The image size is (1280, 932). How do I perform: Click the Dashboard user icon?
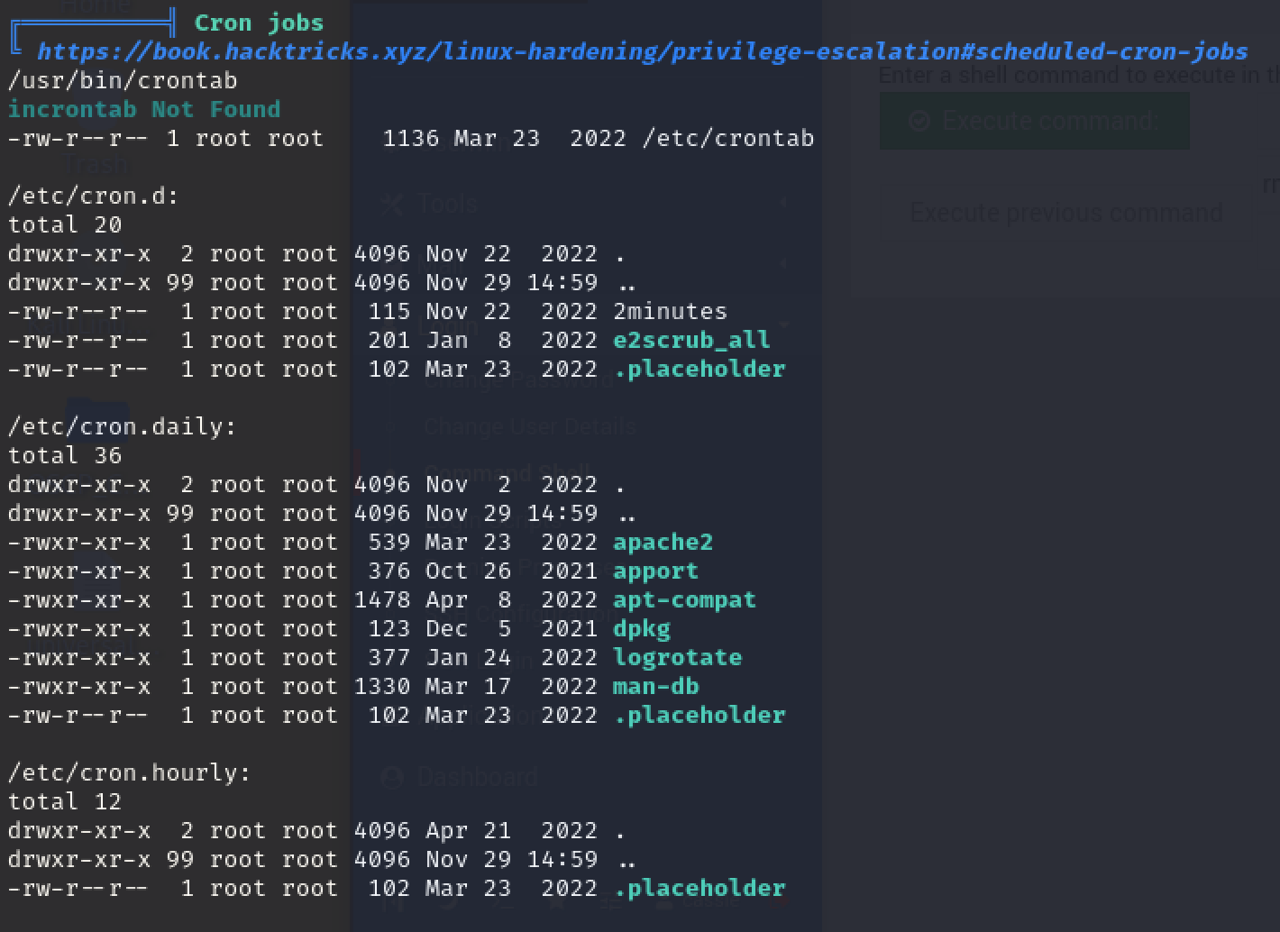(391, 777)
